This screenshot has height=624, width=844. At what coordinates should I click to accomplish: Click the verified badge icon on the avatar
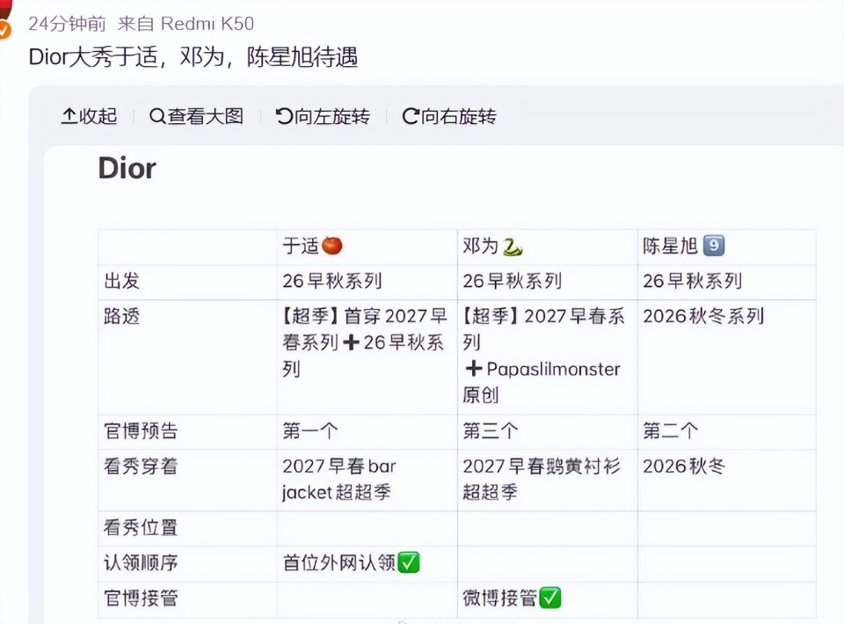coord(4,30)
